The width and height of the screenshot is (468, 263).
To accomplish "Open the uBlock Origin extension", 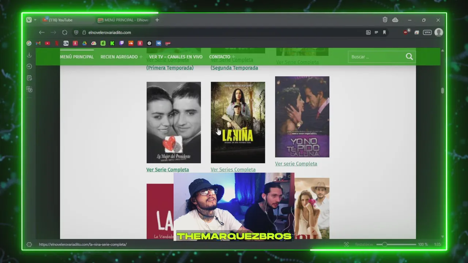I will click(406, 33).
